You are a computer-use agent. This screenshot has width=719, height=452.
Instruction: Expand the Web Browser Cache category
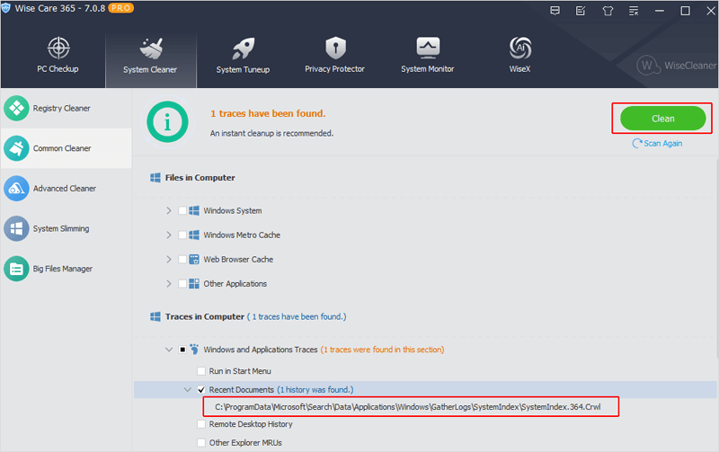(169, 259)
